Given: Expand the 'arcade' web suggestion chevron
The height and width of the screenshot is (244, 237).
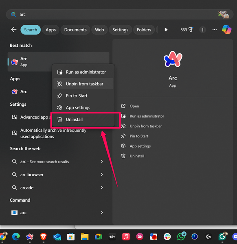Looking at the screenshot, I should (x=102, y=187).
